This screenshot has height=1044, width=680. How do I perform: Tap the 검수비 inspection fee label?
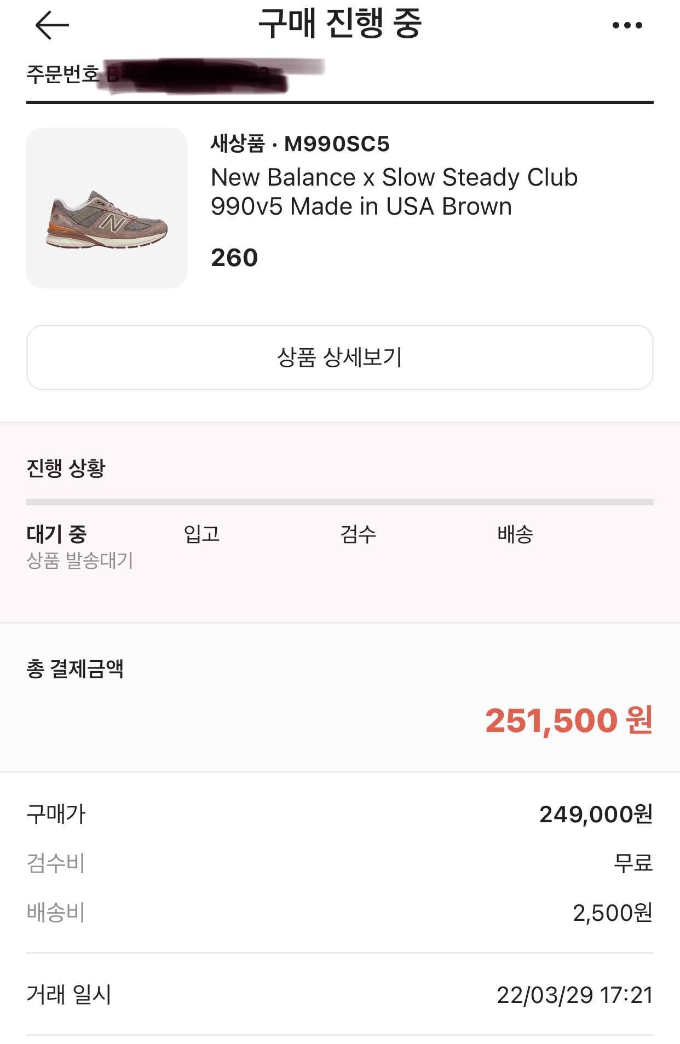pyautogui.click(x=56, y=863)
